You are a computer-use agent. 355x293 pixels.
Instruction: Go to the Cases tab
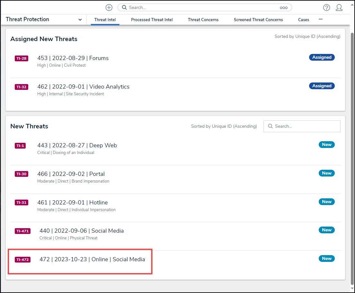click(x=303, y=20)
